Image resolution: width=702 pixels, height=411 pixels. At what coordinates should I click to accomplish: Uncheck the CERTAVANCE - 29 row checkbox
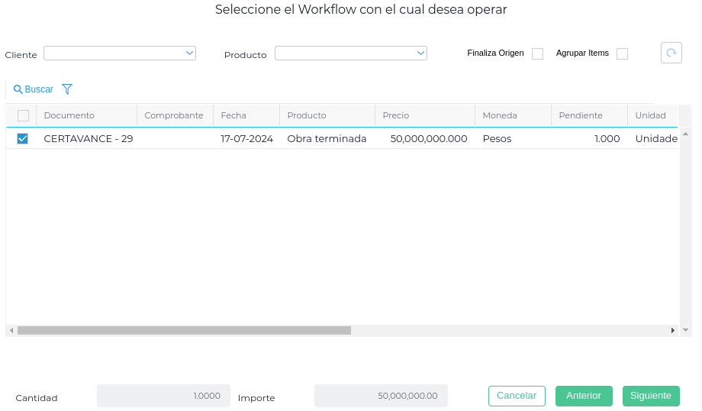pyautogui.click(x=23, y=138)
